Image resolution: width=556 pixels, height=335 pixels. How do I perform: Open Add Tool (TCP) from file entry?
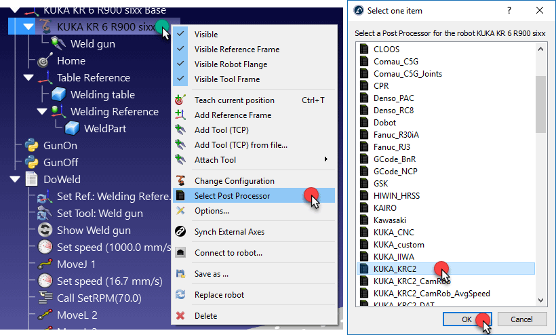point(254,144)
